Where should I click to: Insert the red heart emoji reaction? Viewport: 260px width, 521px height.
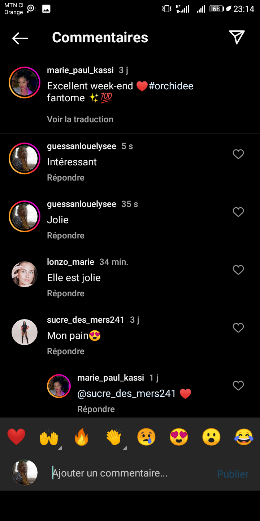coord(17,437)
